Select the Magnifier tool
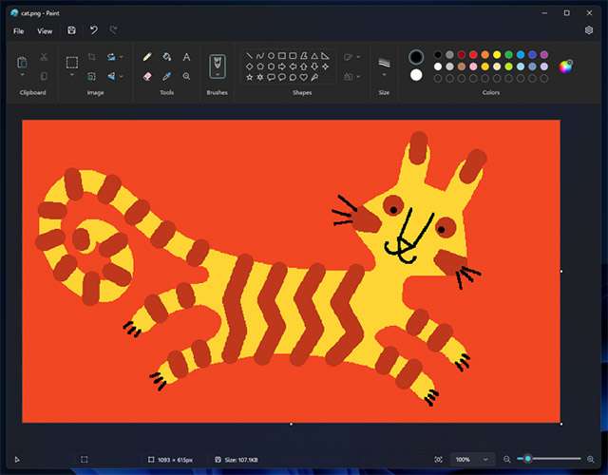This screenshot has width=608, height=475. click(186, 76)
